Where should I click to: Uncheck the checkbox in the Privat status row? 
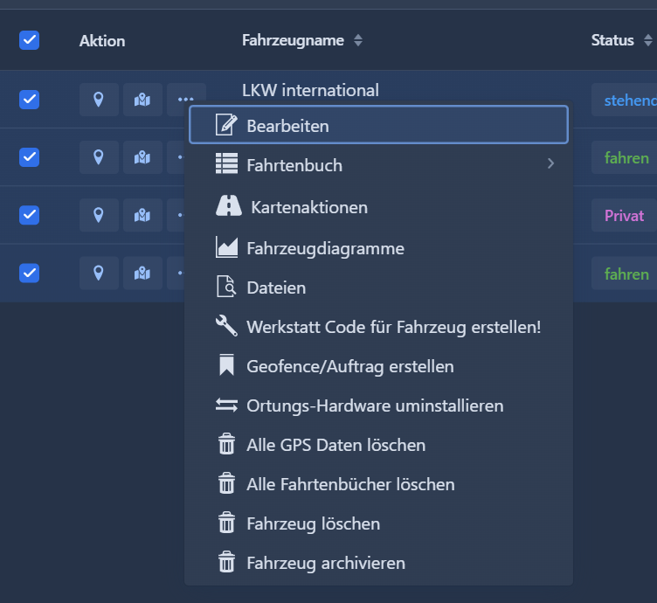click(x=29, y=215)
